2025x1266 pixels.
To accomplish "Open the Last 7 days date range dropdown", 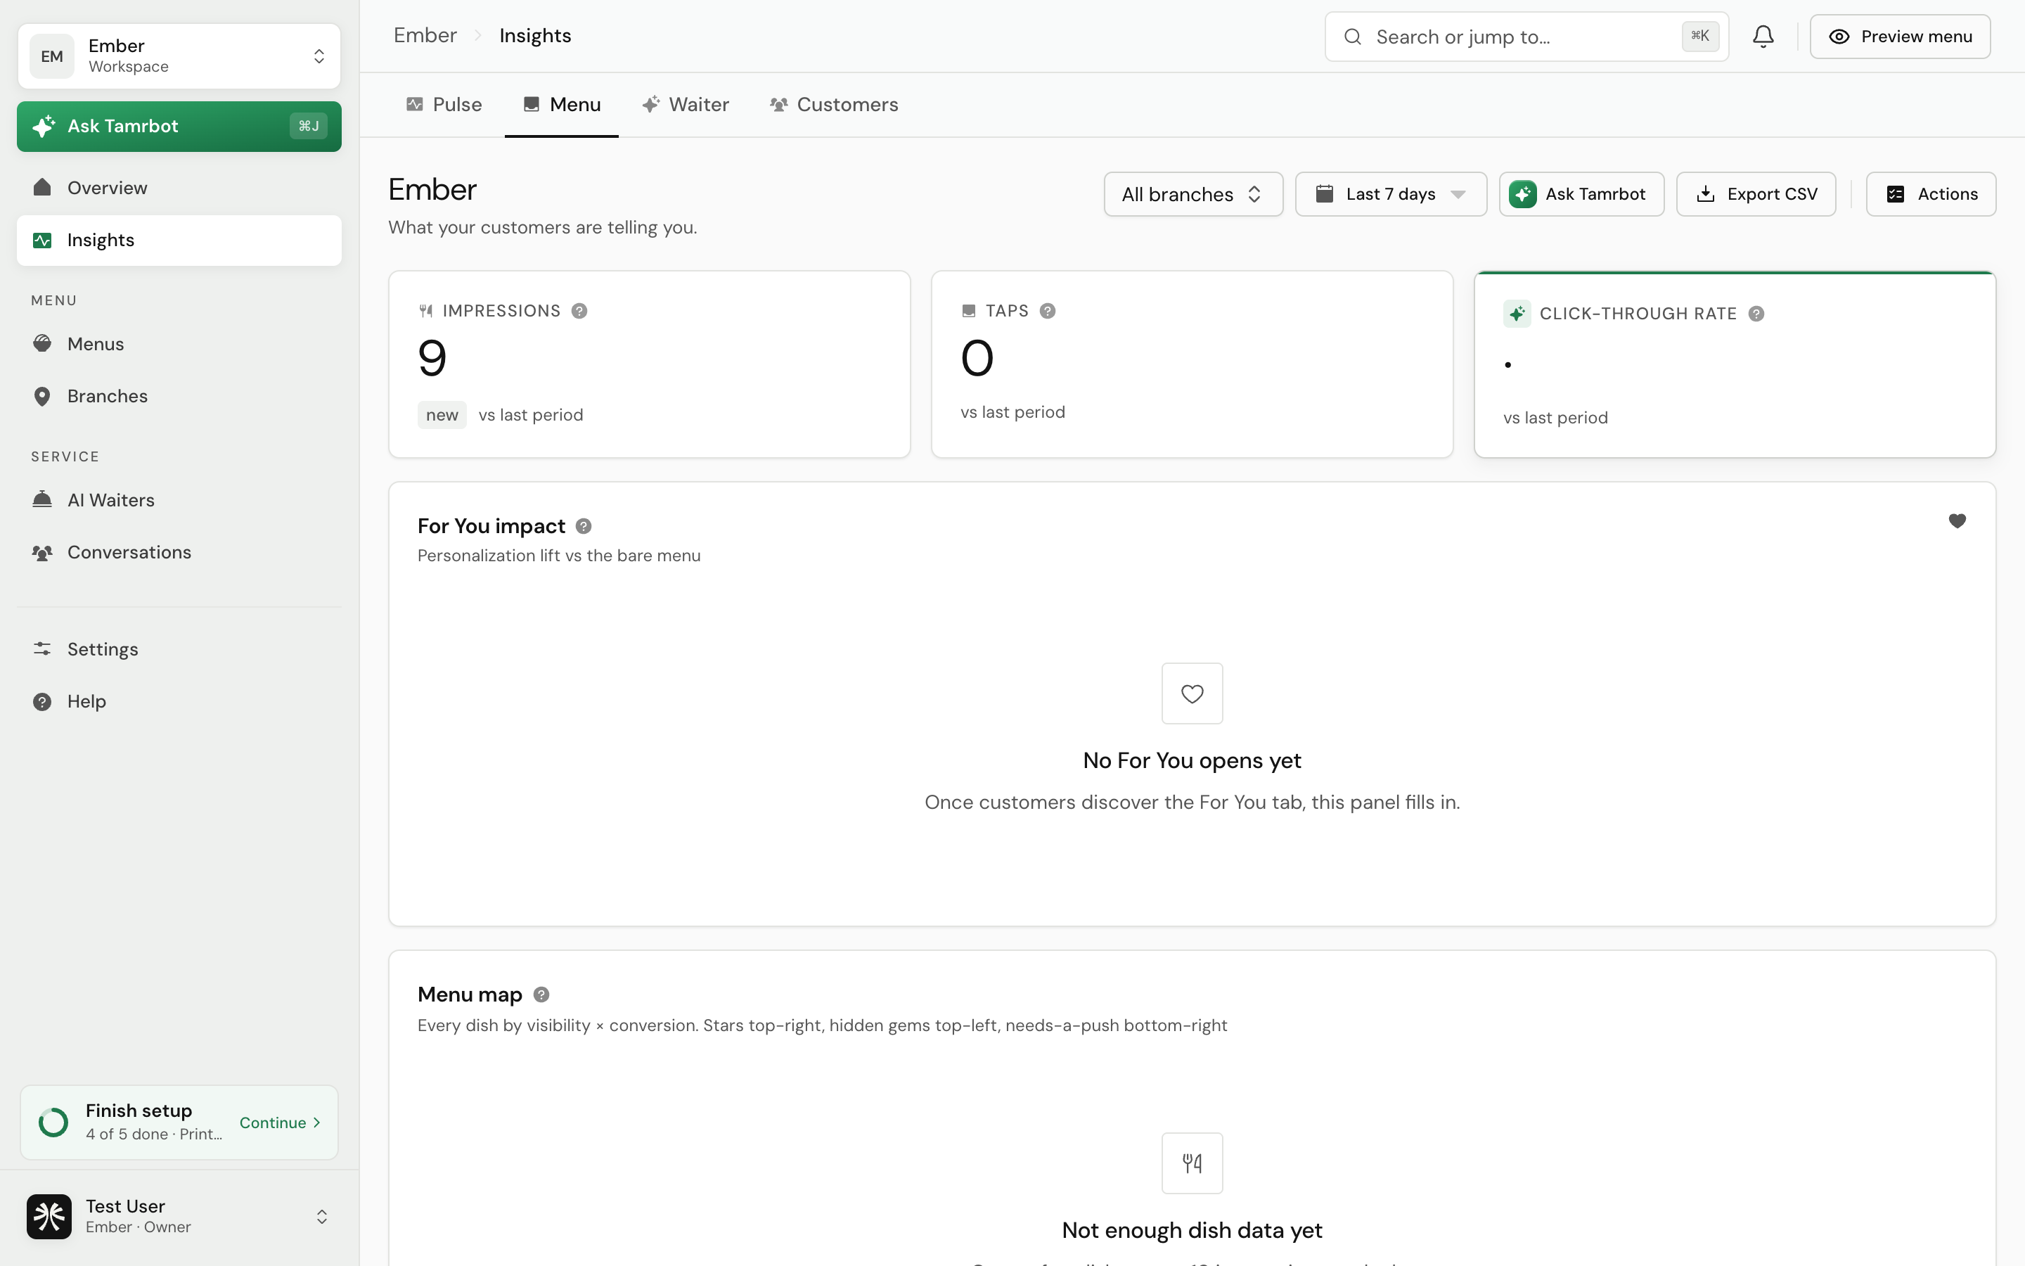I will [1391, 194].
